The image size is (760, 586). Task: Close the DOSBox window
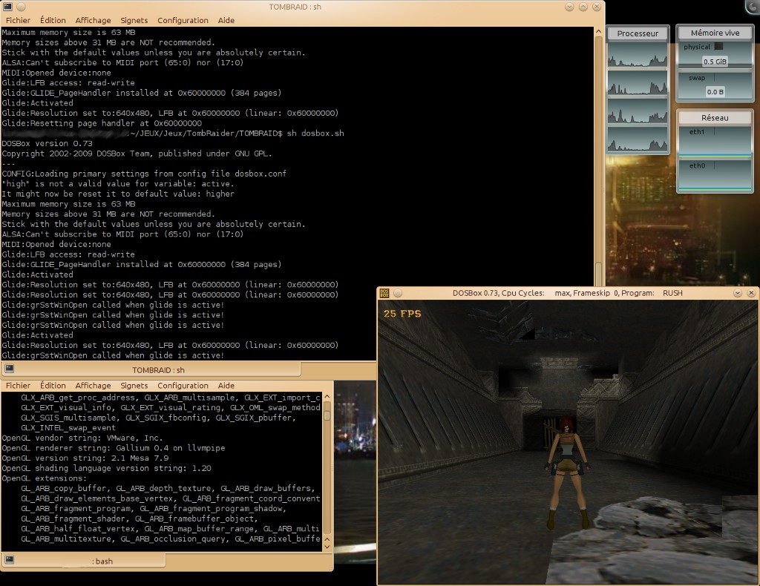pyautogui.click(x=751, y=293)
